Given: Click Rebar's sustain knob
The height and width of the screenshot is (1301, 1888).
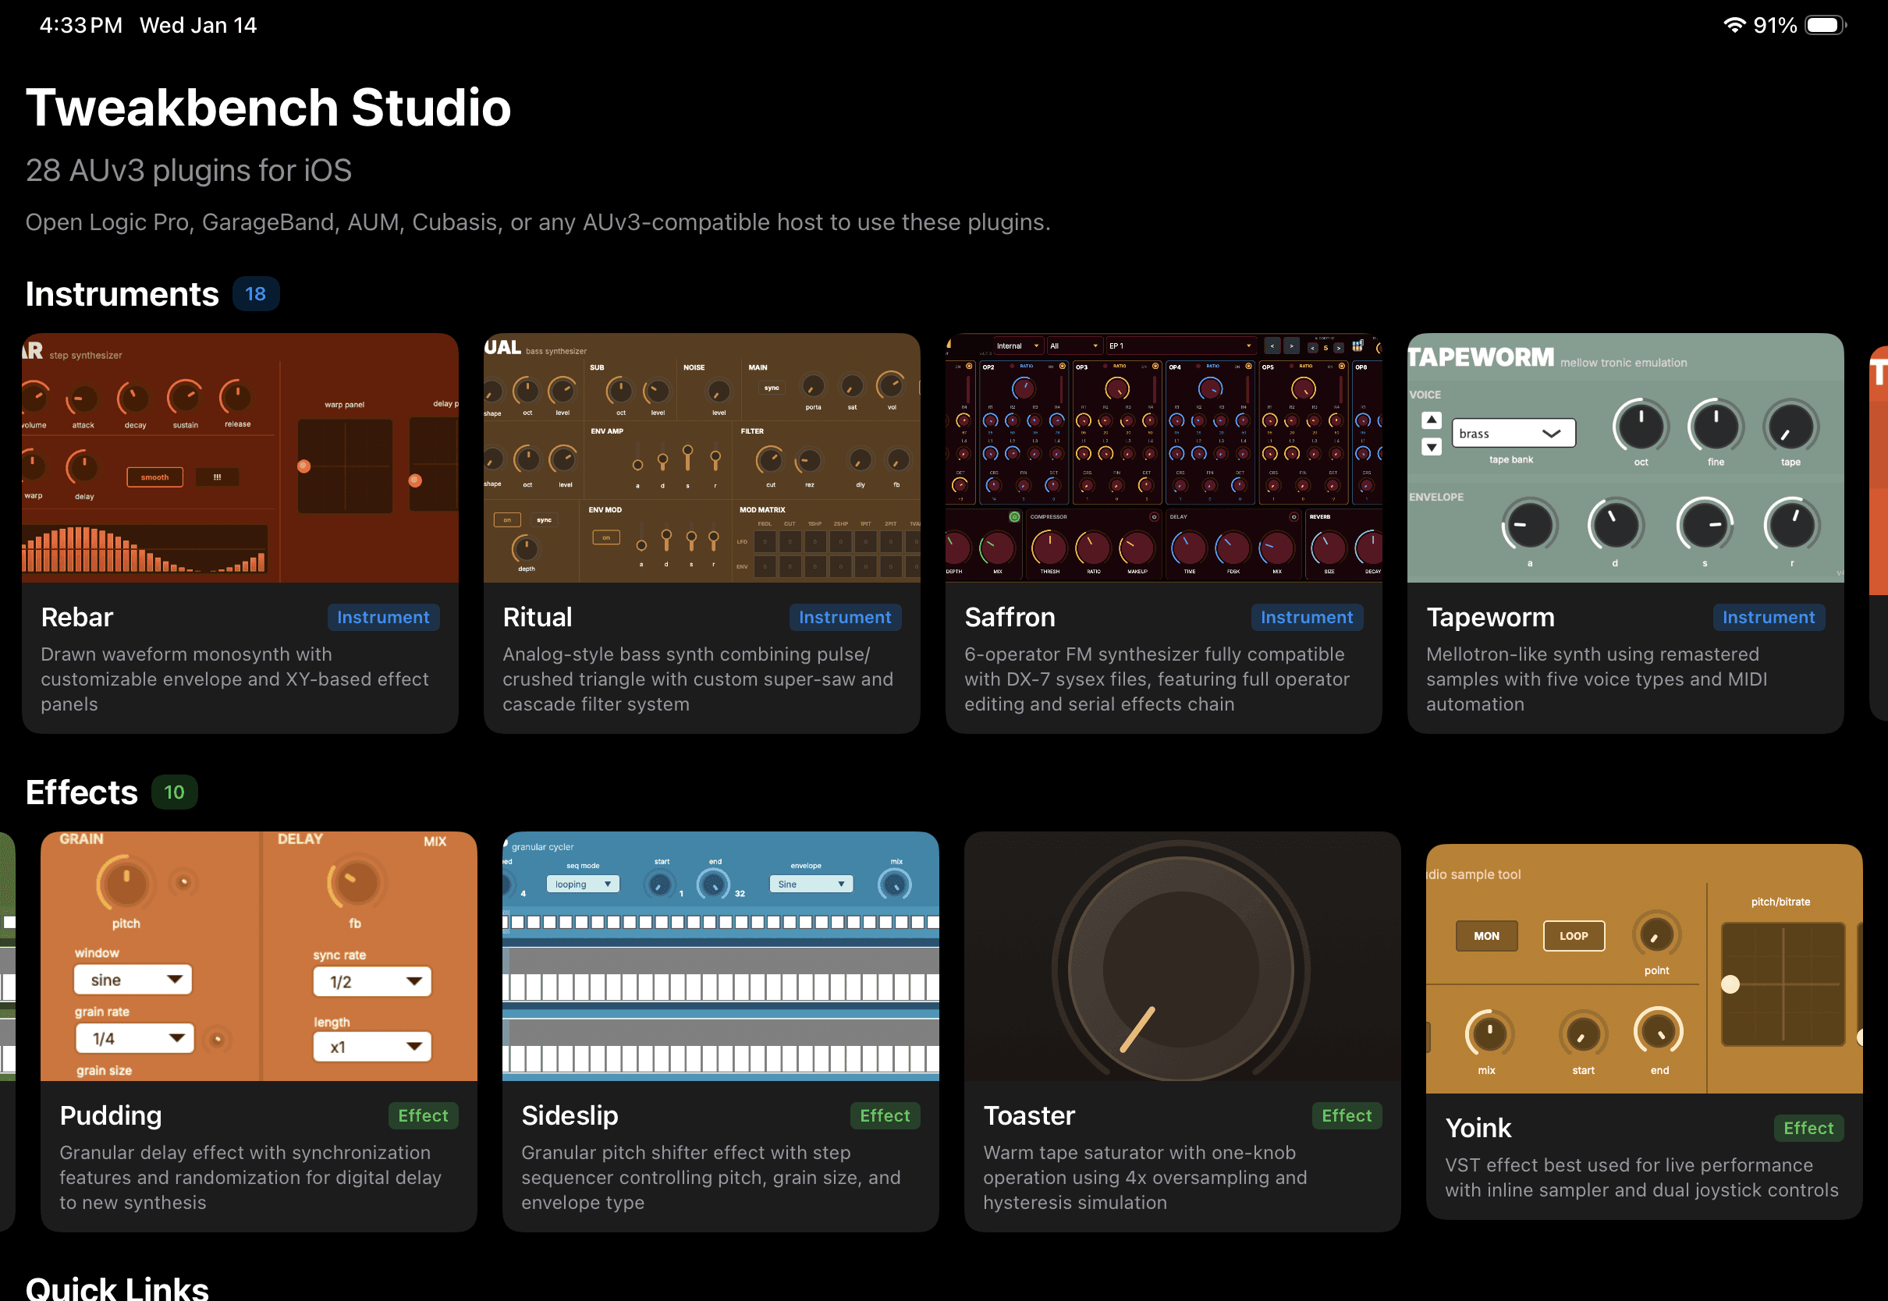Looking at the screenshot, I should [x=185, y=398].
